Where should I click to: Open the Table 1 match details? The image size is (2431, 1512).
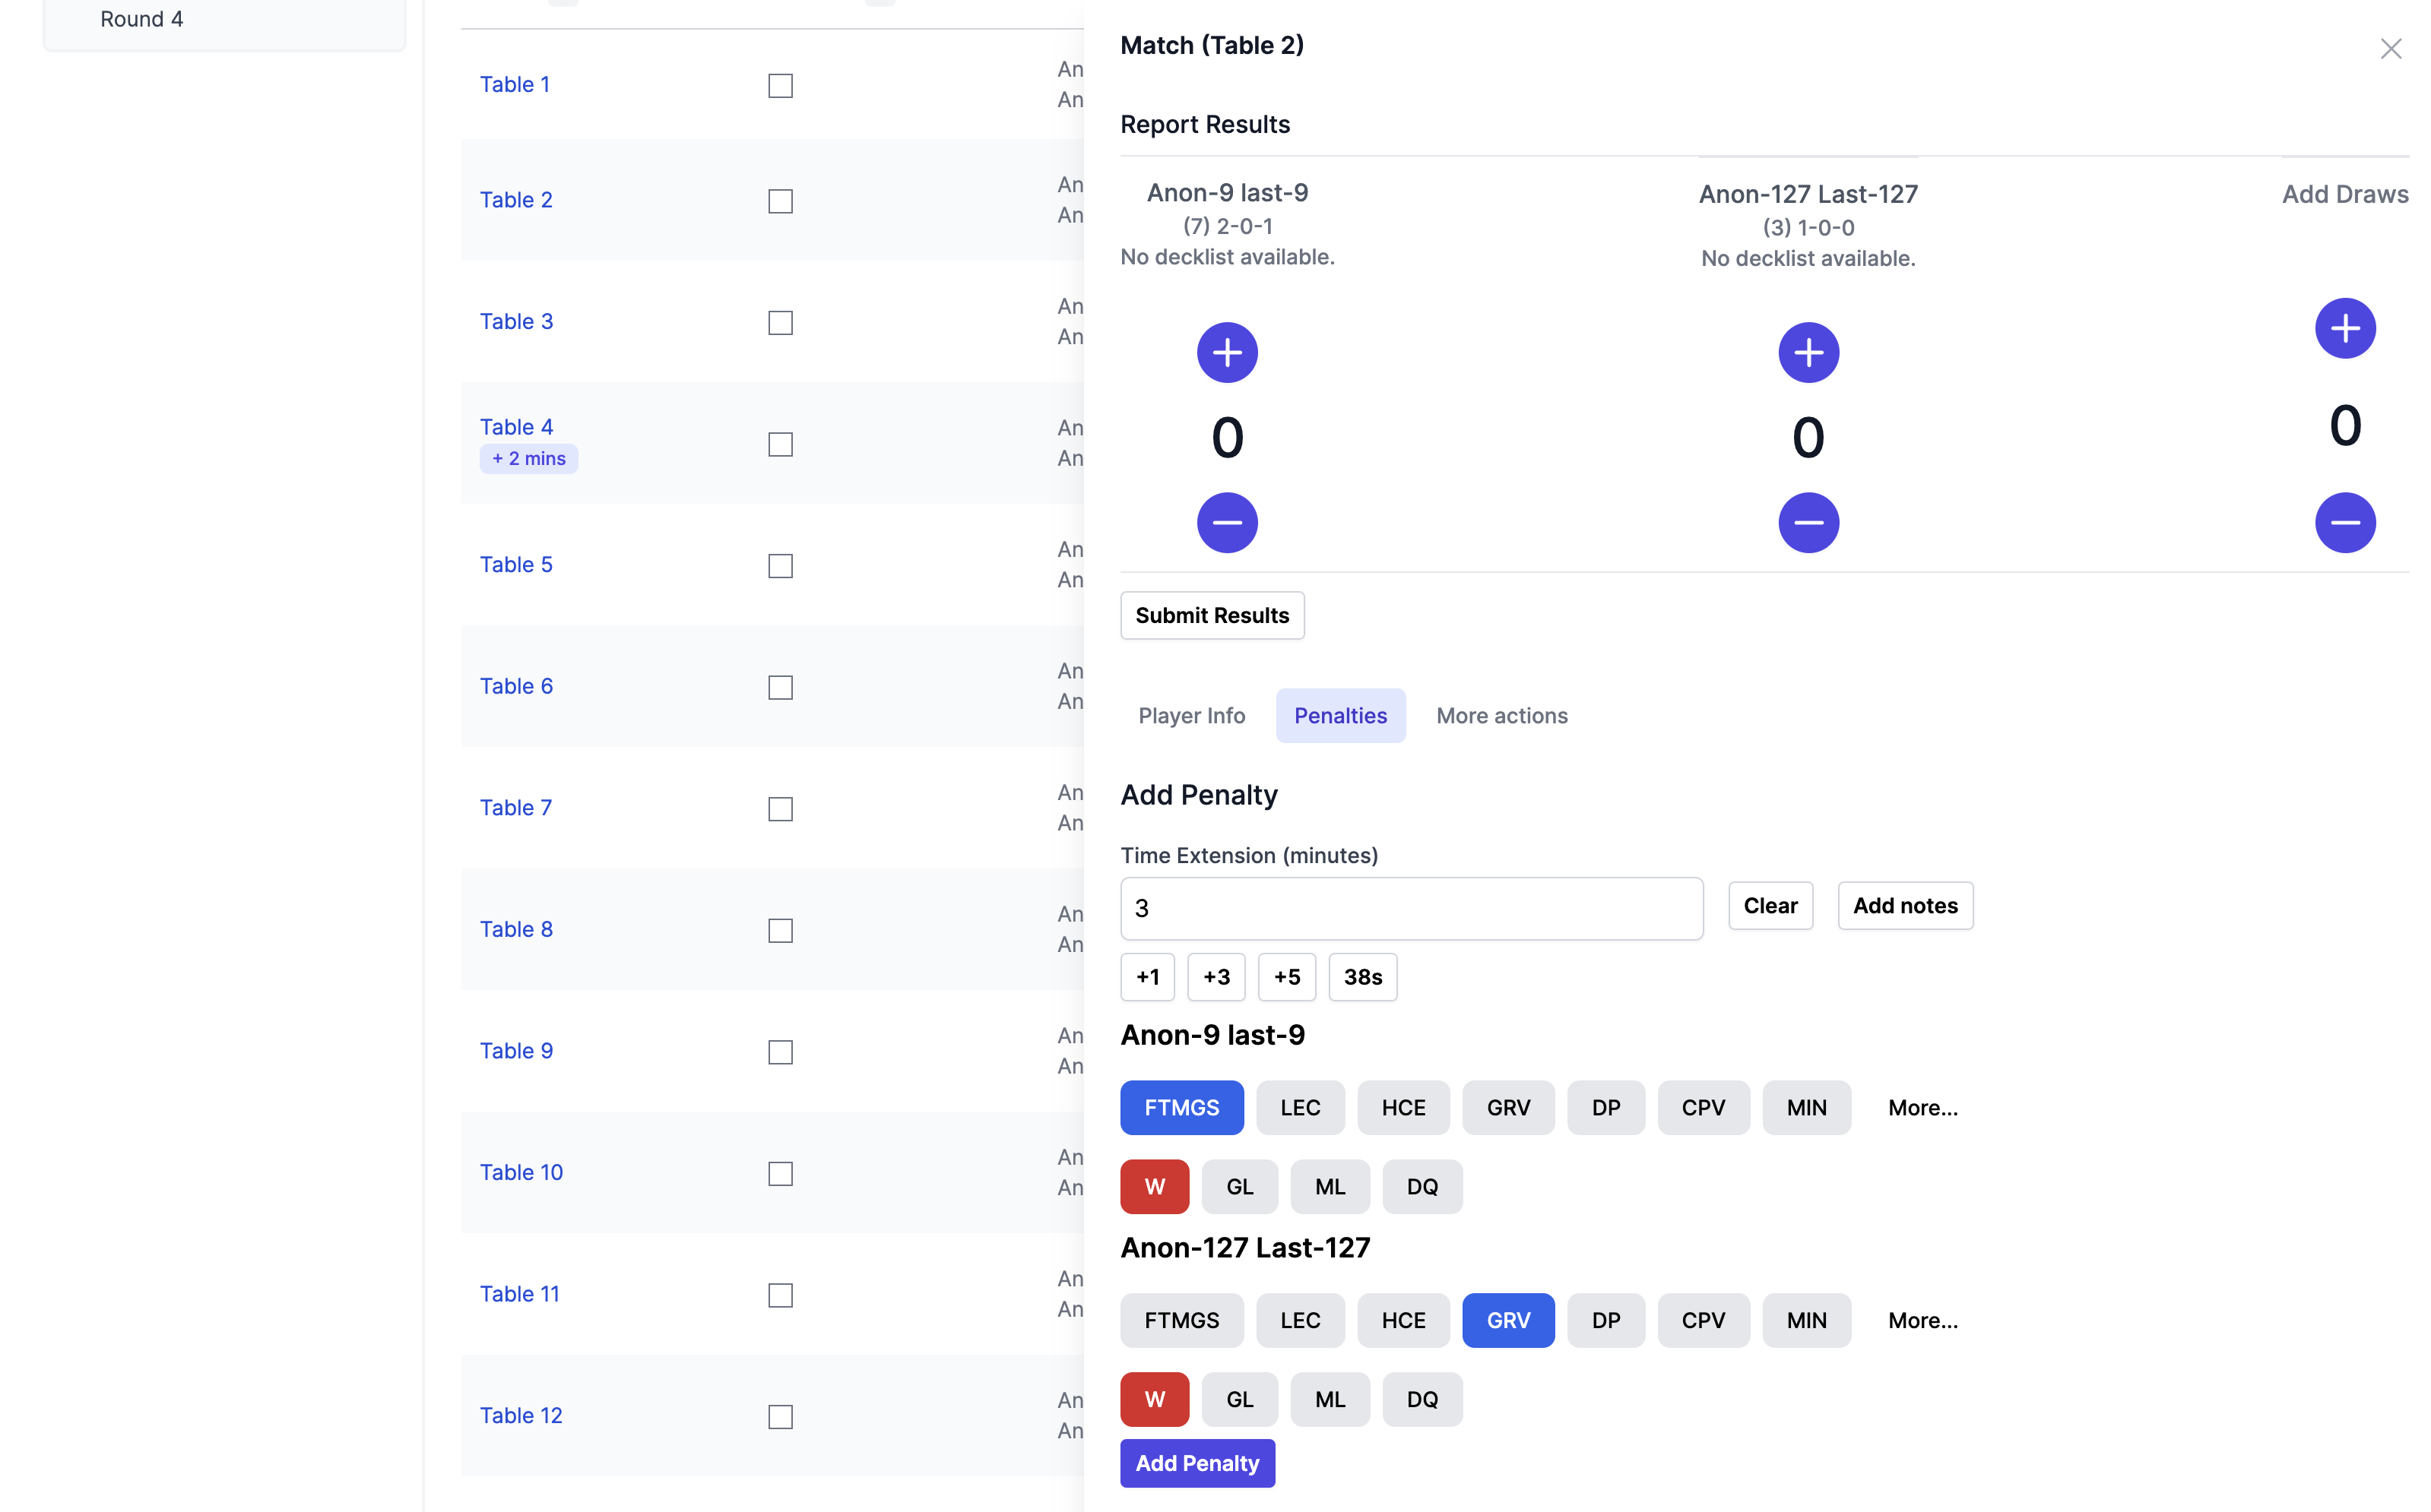coord(514,84)
